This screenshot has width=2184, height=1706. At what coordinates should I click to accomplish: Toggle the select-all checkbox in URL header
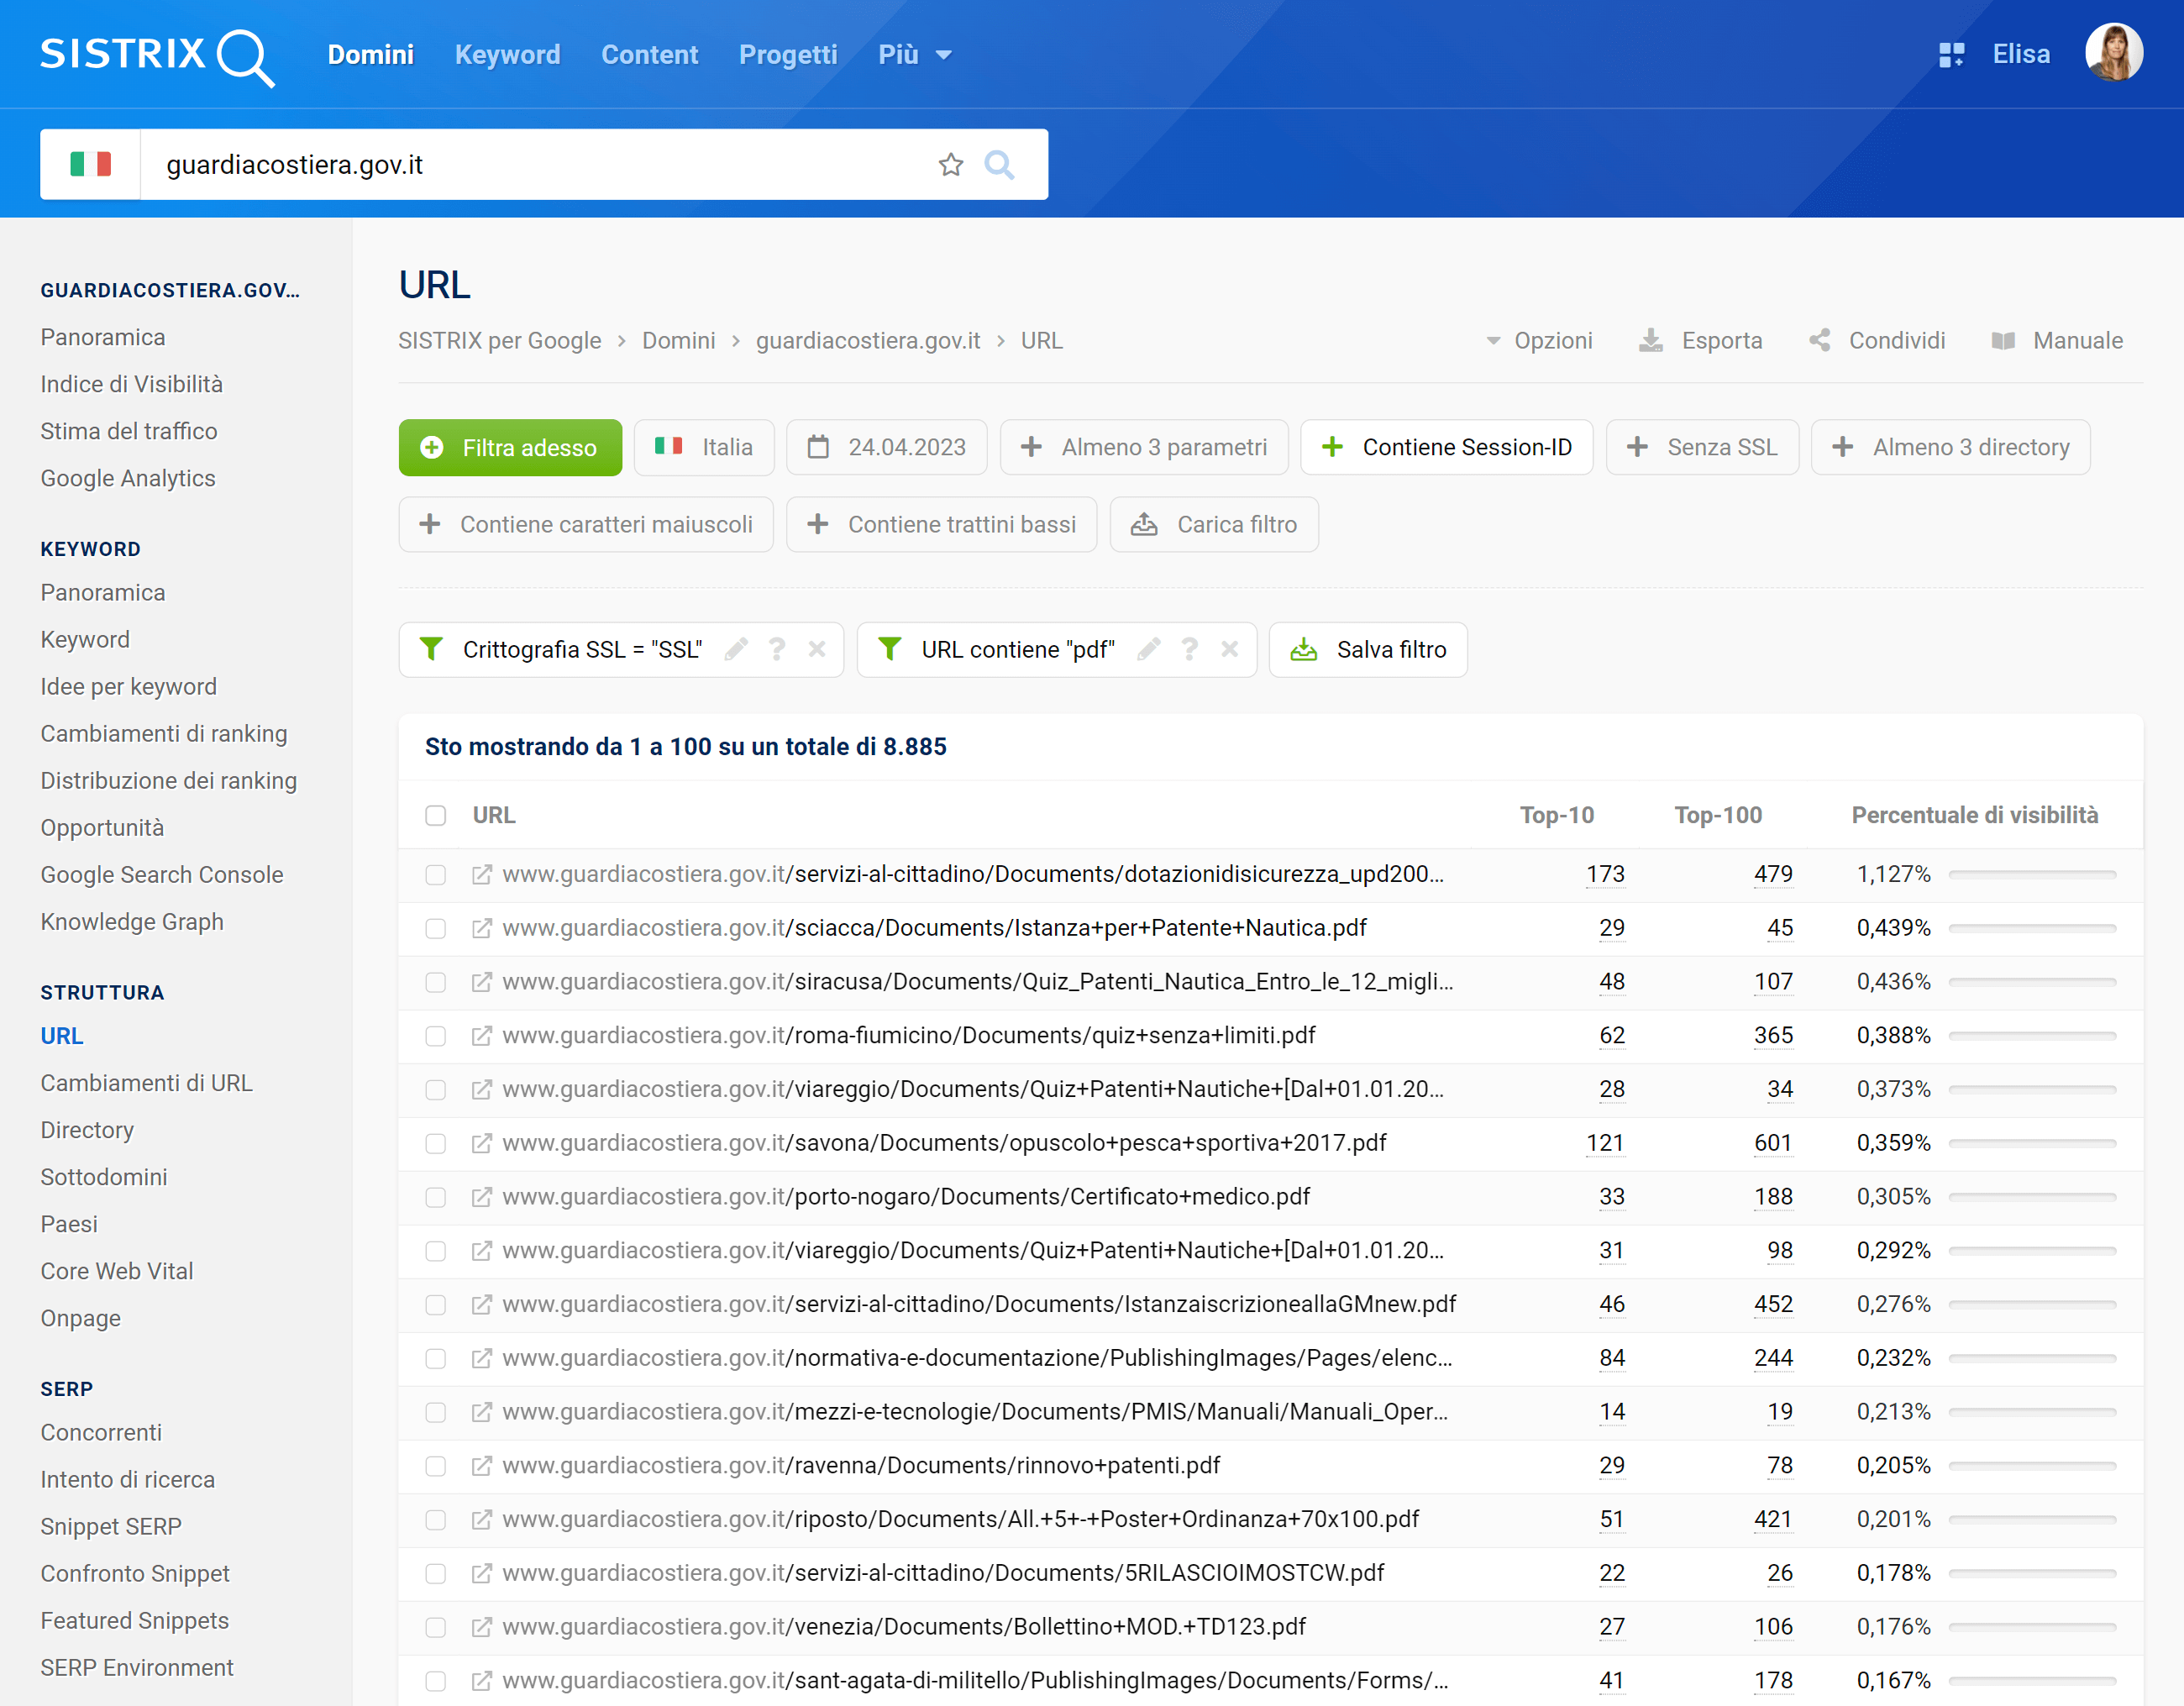point(435,816)
